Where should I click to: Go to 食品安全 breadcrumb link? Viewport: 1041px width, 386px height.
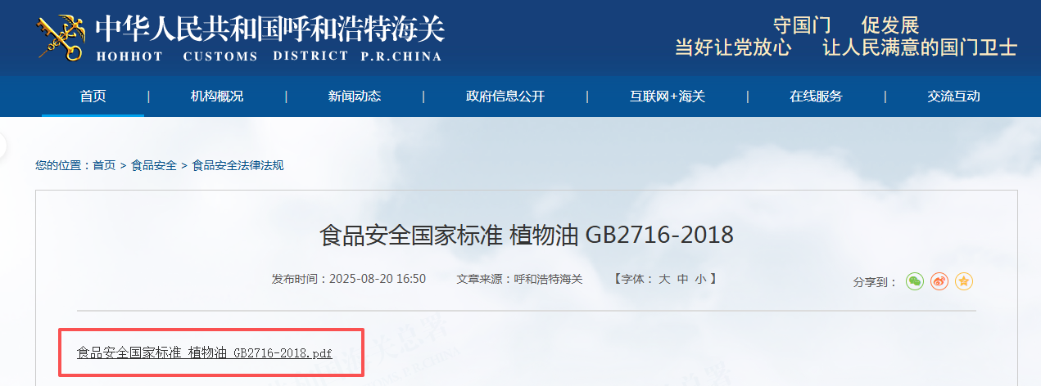coord(154,165)
